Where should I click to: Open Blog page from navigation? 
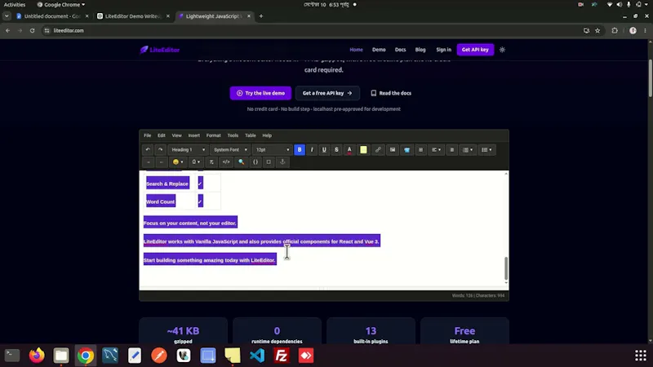click(420, 50)
